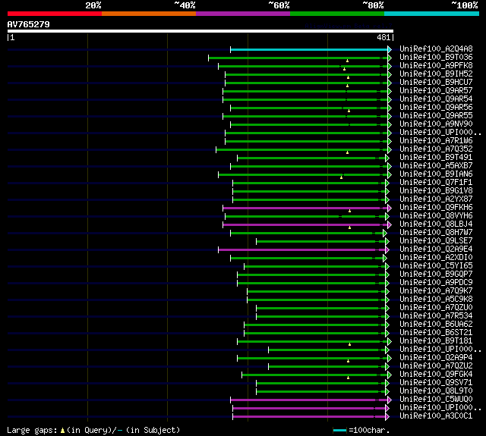Screen dimensions: 486x436
Task: Select the UniRef100_A2XDI0 label
Action: click(x=436, y=258)
